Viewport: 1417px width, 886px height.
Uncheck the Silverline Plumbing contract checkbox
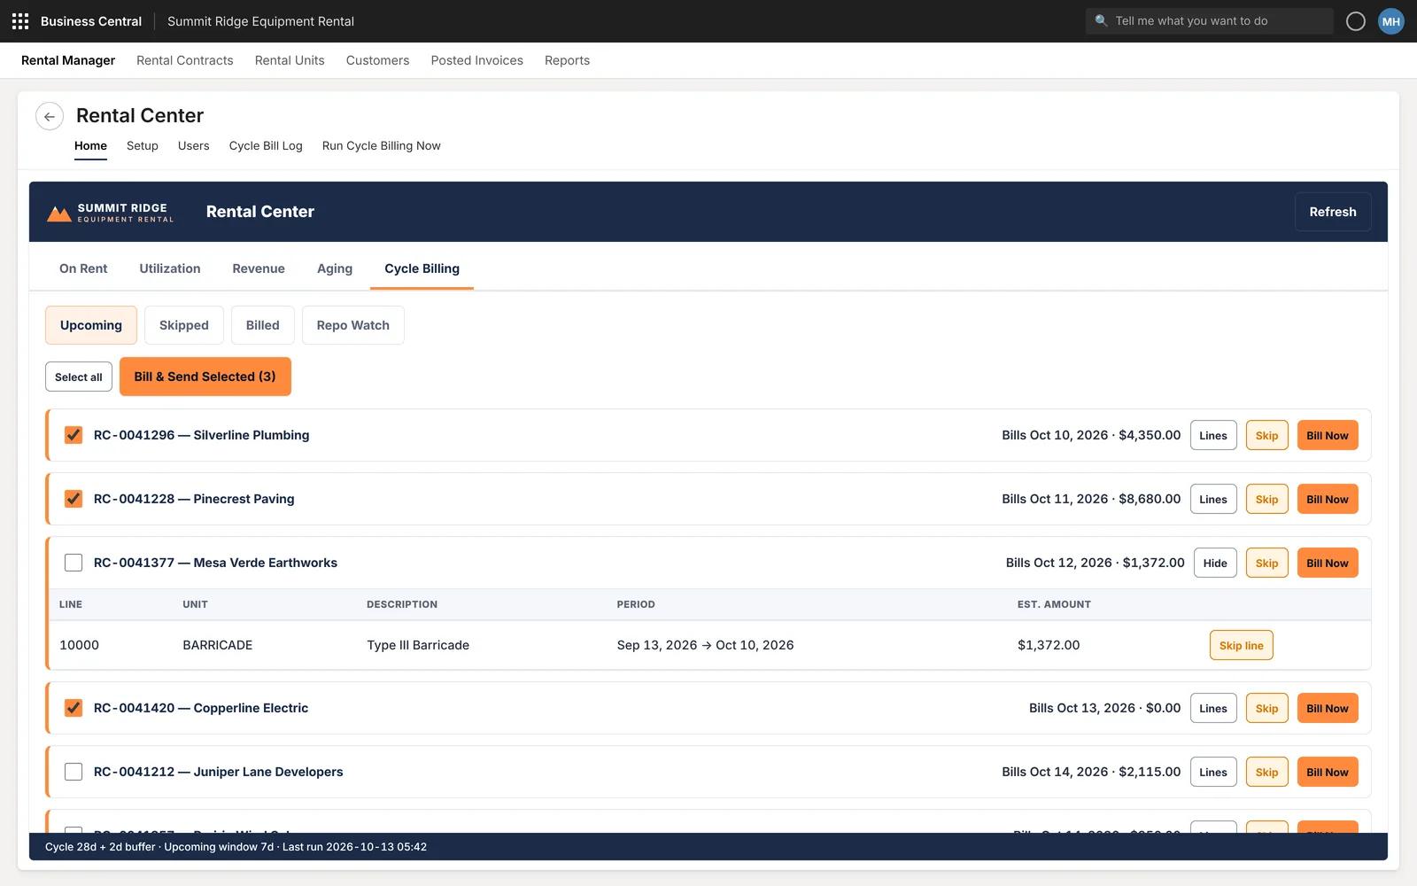tap(74, 435)
